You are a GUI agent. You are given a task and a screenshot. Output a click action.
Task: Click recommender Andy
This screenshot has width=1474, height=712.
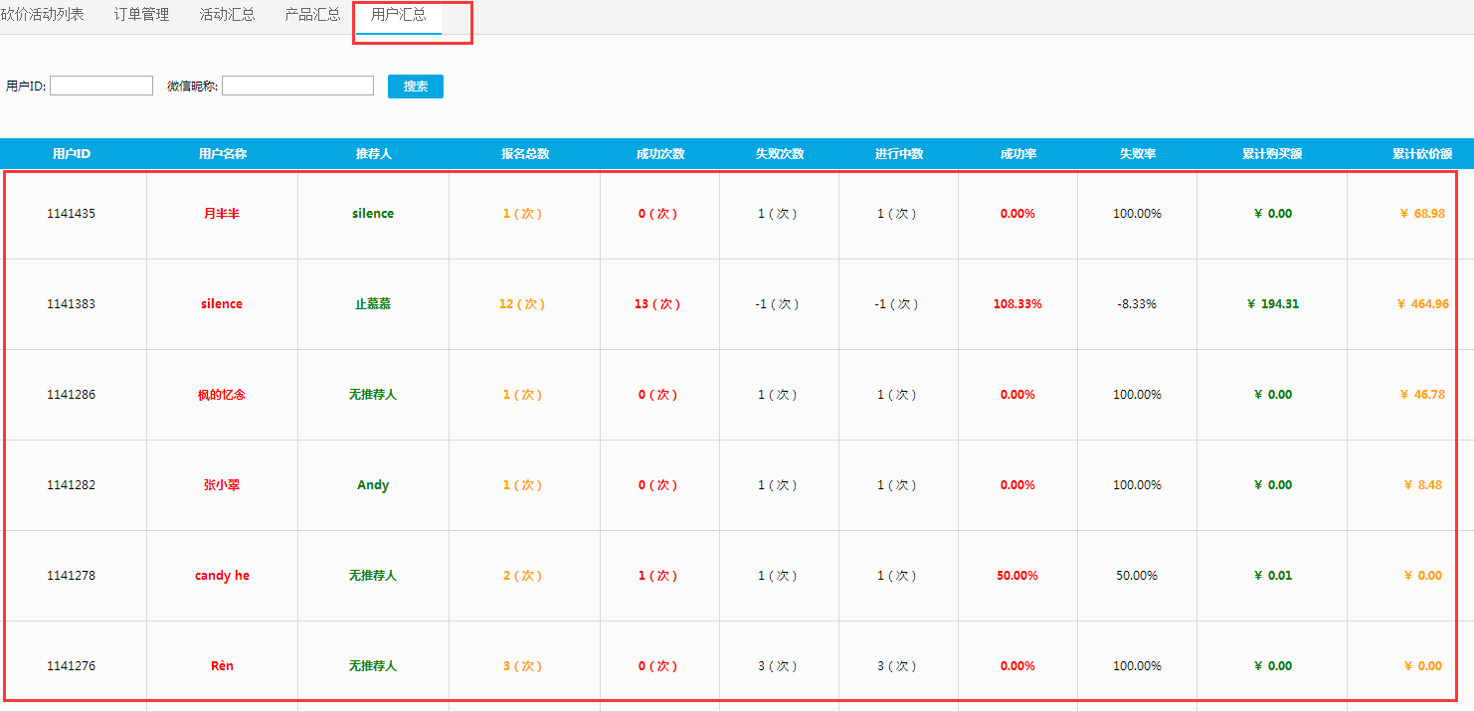tap(373, 485)
